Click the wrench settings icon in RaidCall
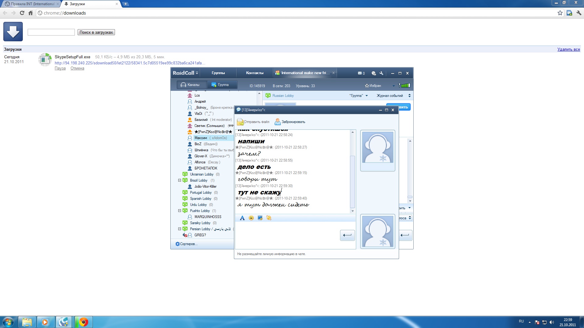Viewport: 584px width, 328px height. (381, 73)
